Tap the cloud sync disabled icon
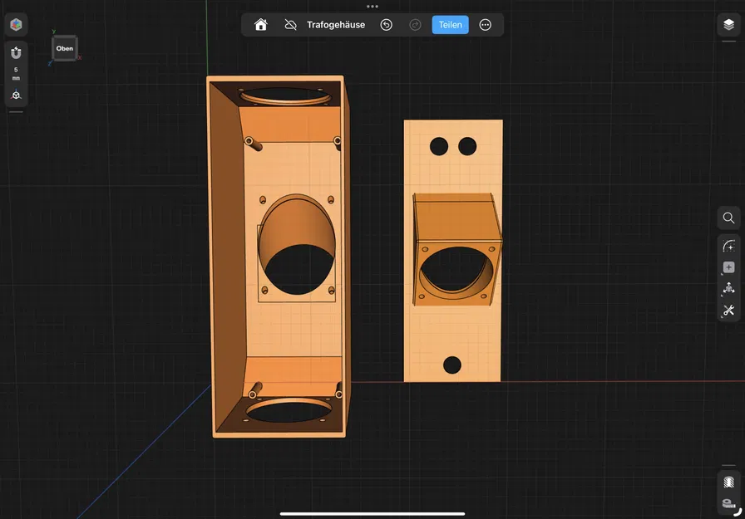745x519 pixels. pyautogui.click(x=290, y=25)
